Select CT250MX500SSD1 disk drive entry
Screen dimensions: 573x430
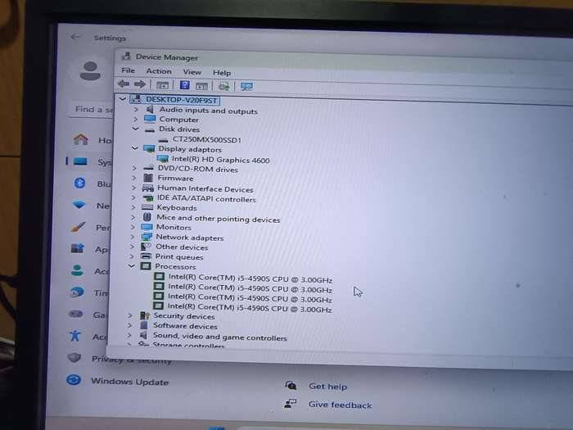pos(207,140)
